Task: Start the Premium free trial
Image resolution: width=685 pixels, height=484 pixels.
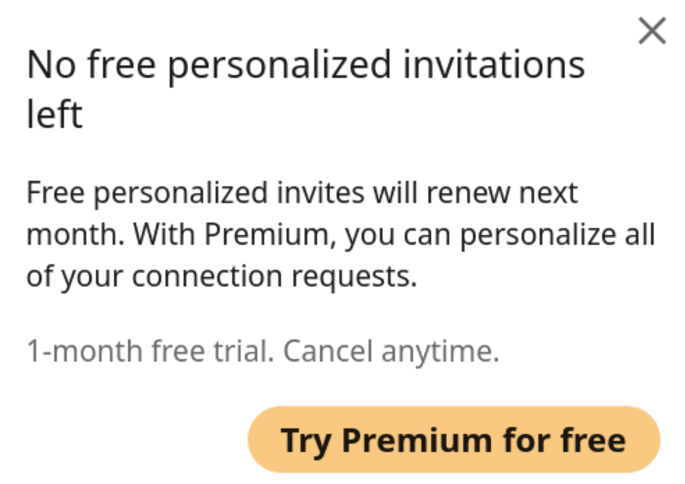Action: 453,439
